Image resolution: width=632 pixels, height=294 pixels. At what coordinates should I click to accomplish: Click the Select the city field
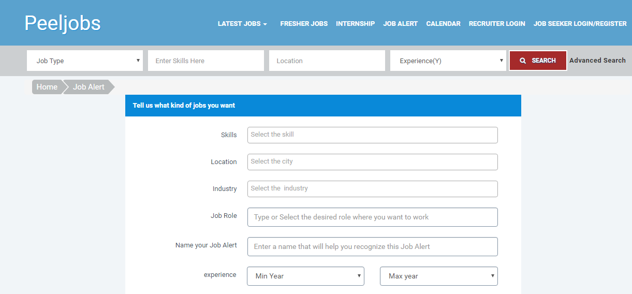tap(373, 162)
